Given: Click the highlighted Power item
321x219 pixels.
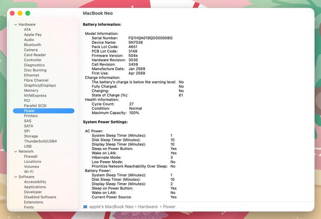Looking at the screenshot, I should pos(43,111).
